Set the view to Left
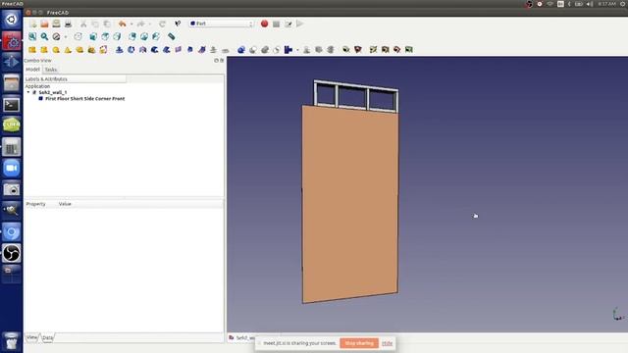 pyautogui.click(x=156, y=37)
